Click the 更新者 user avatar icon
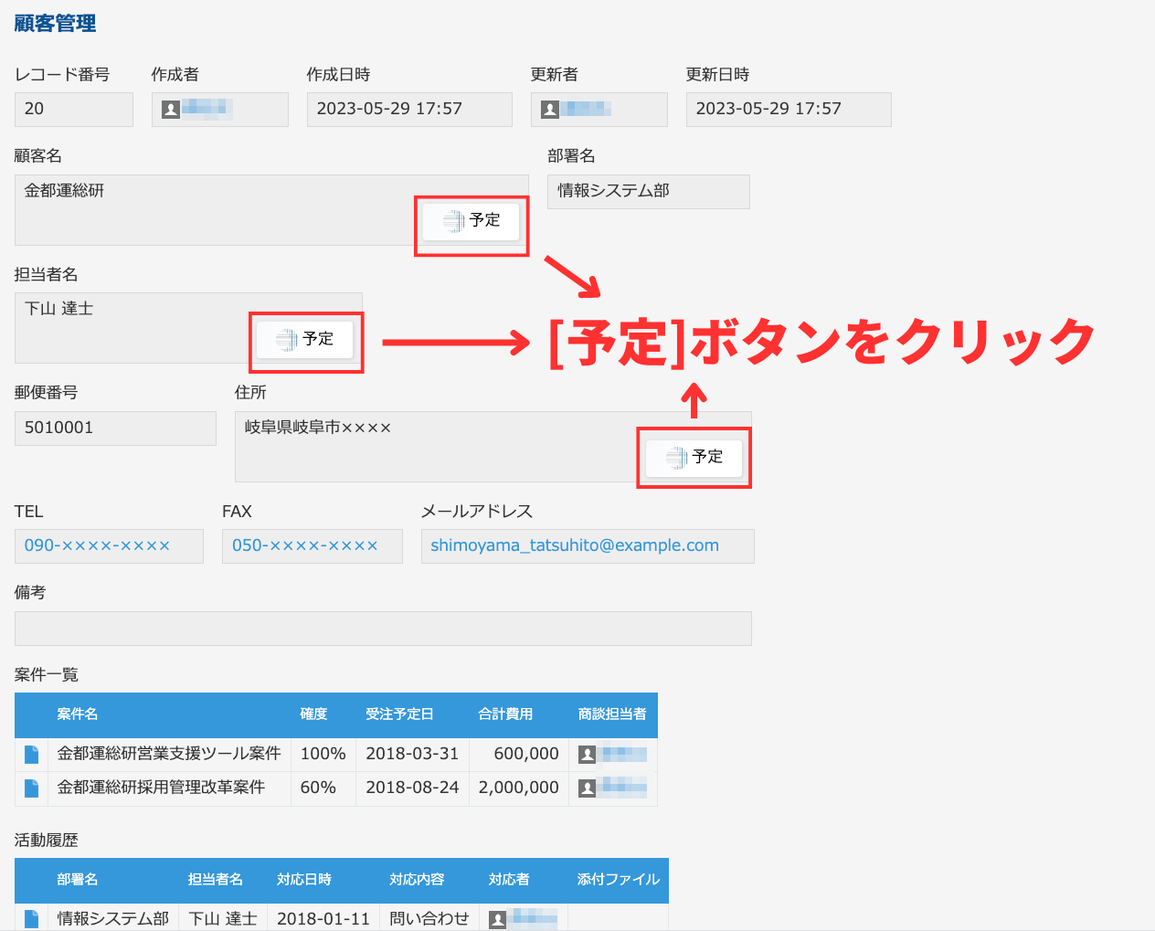 (550, 110)
